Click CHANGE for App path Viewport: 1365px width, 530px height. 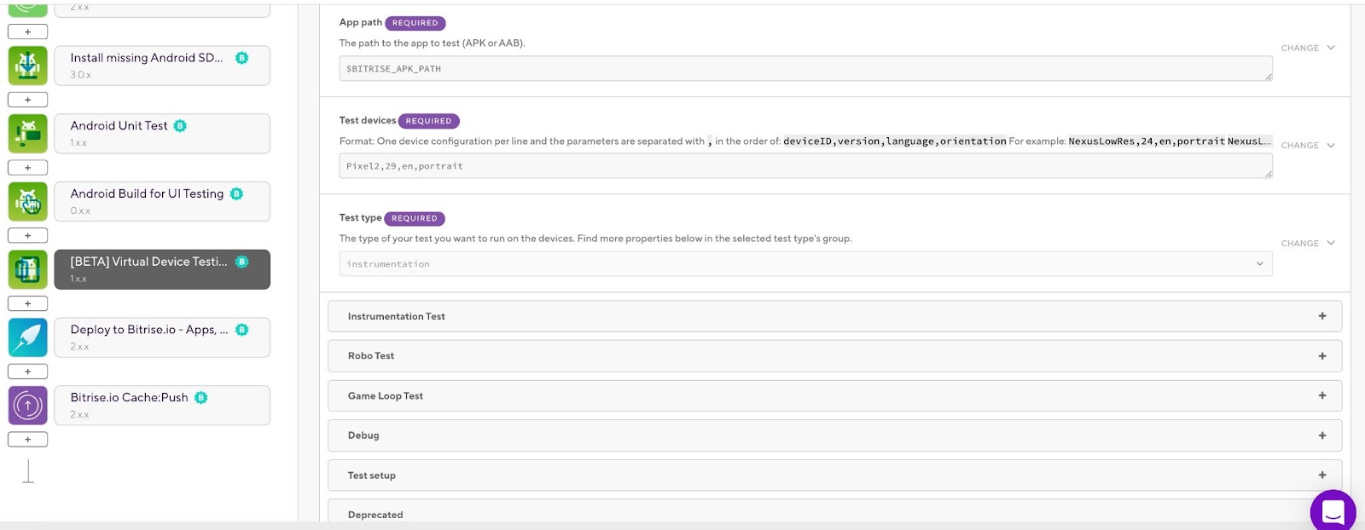coord(1308,49)
